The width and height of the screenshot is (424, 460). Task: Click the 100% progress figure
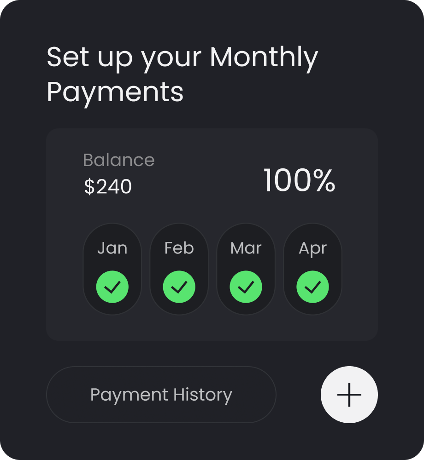tap(299, 181)
